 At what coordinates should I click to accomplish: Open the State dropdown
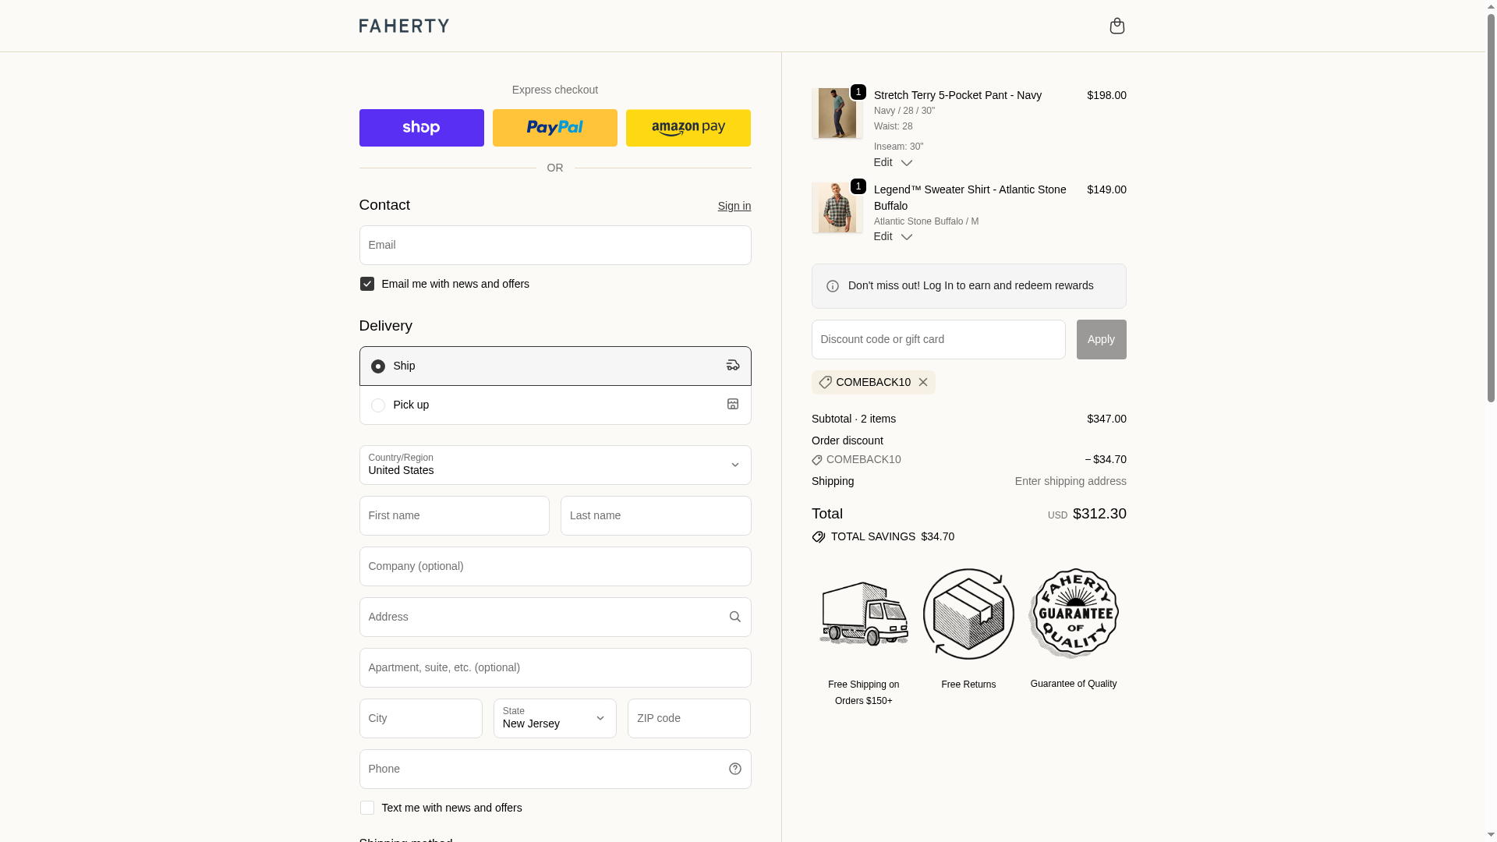tap(554, 718)
